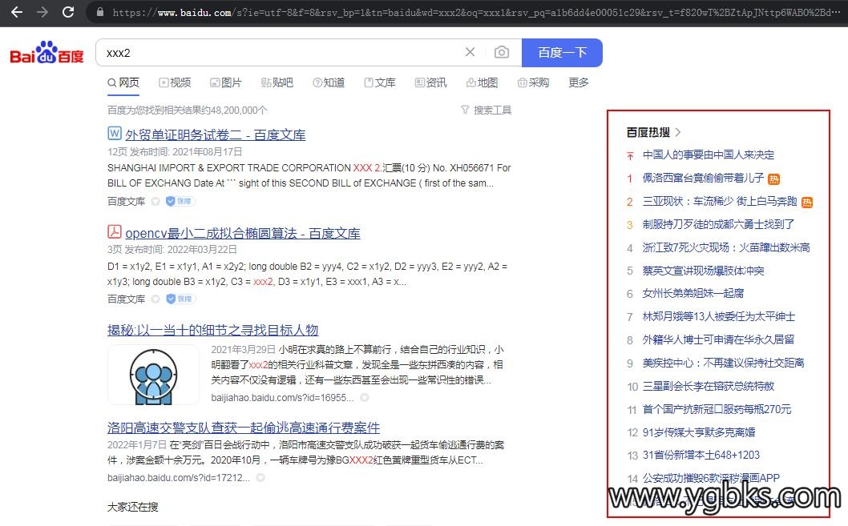Viewport: 848px width, 526px height.
Task: Click baijiahao.baidu.com/s?id=17212... source URL
Action: tap(179, 477)
